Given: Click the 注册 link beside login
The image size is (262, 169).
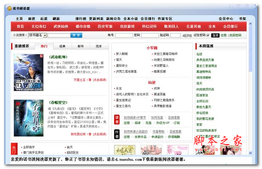Looking at the screenshot, I should [x=223, y=35].
